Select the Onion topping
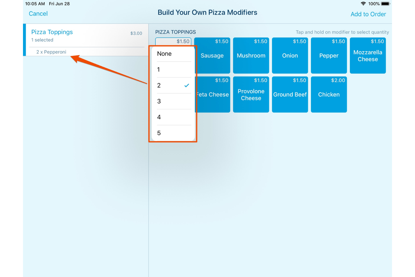This screenshot has height=277, width=415. (290, 56)
